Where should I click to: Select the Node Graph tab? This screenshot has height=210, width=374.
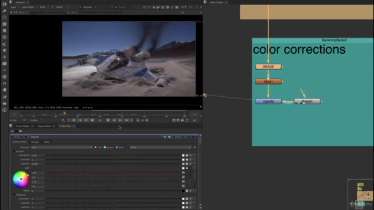point(217,2)
